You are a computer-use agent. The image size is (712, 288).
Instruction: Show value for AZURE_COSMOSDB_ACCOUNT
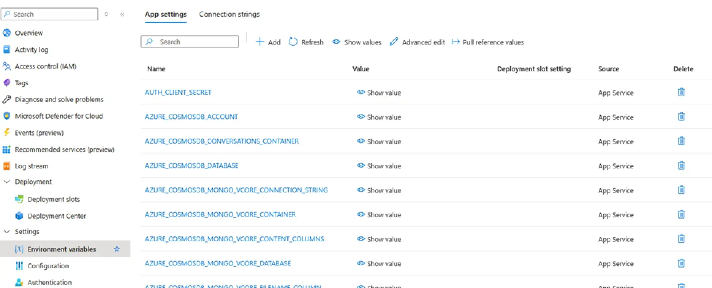point(379,117)
